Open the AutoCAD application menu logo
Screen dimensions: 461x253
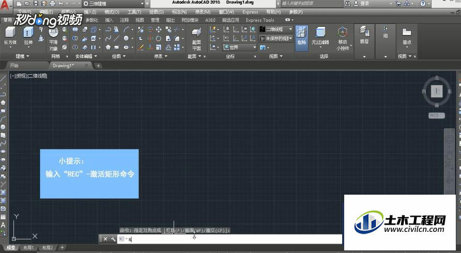tap(5, 5)
